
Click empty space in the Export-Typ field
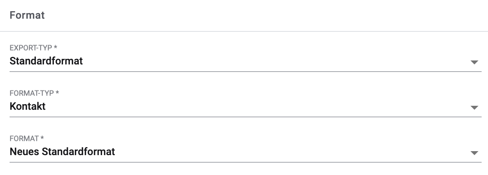point(259,62)
